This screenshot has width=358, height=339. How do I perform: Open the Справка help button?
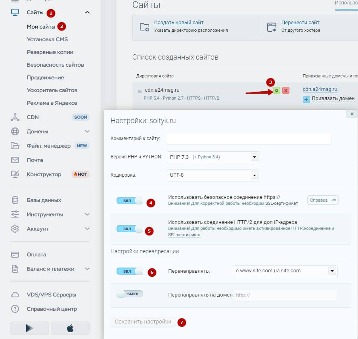(323, 200)
